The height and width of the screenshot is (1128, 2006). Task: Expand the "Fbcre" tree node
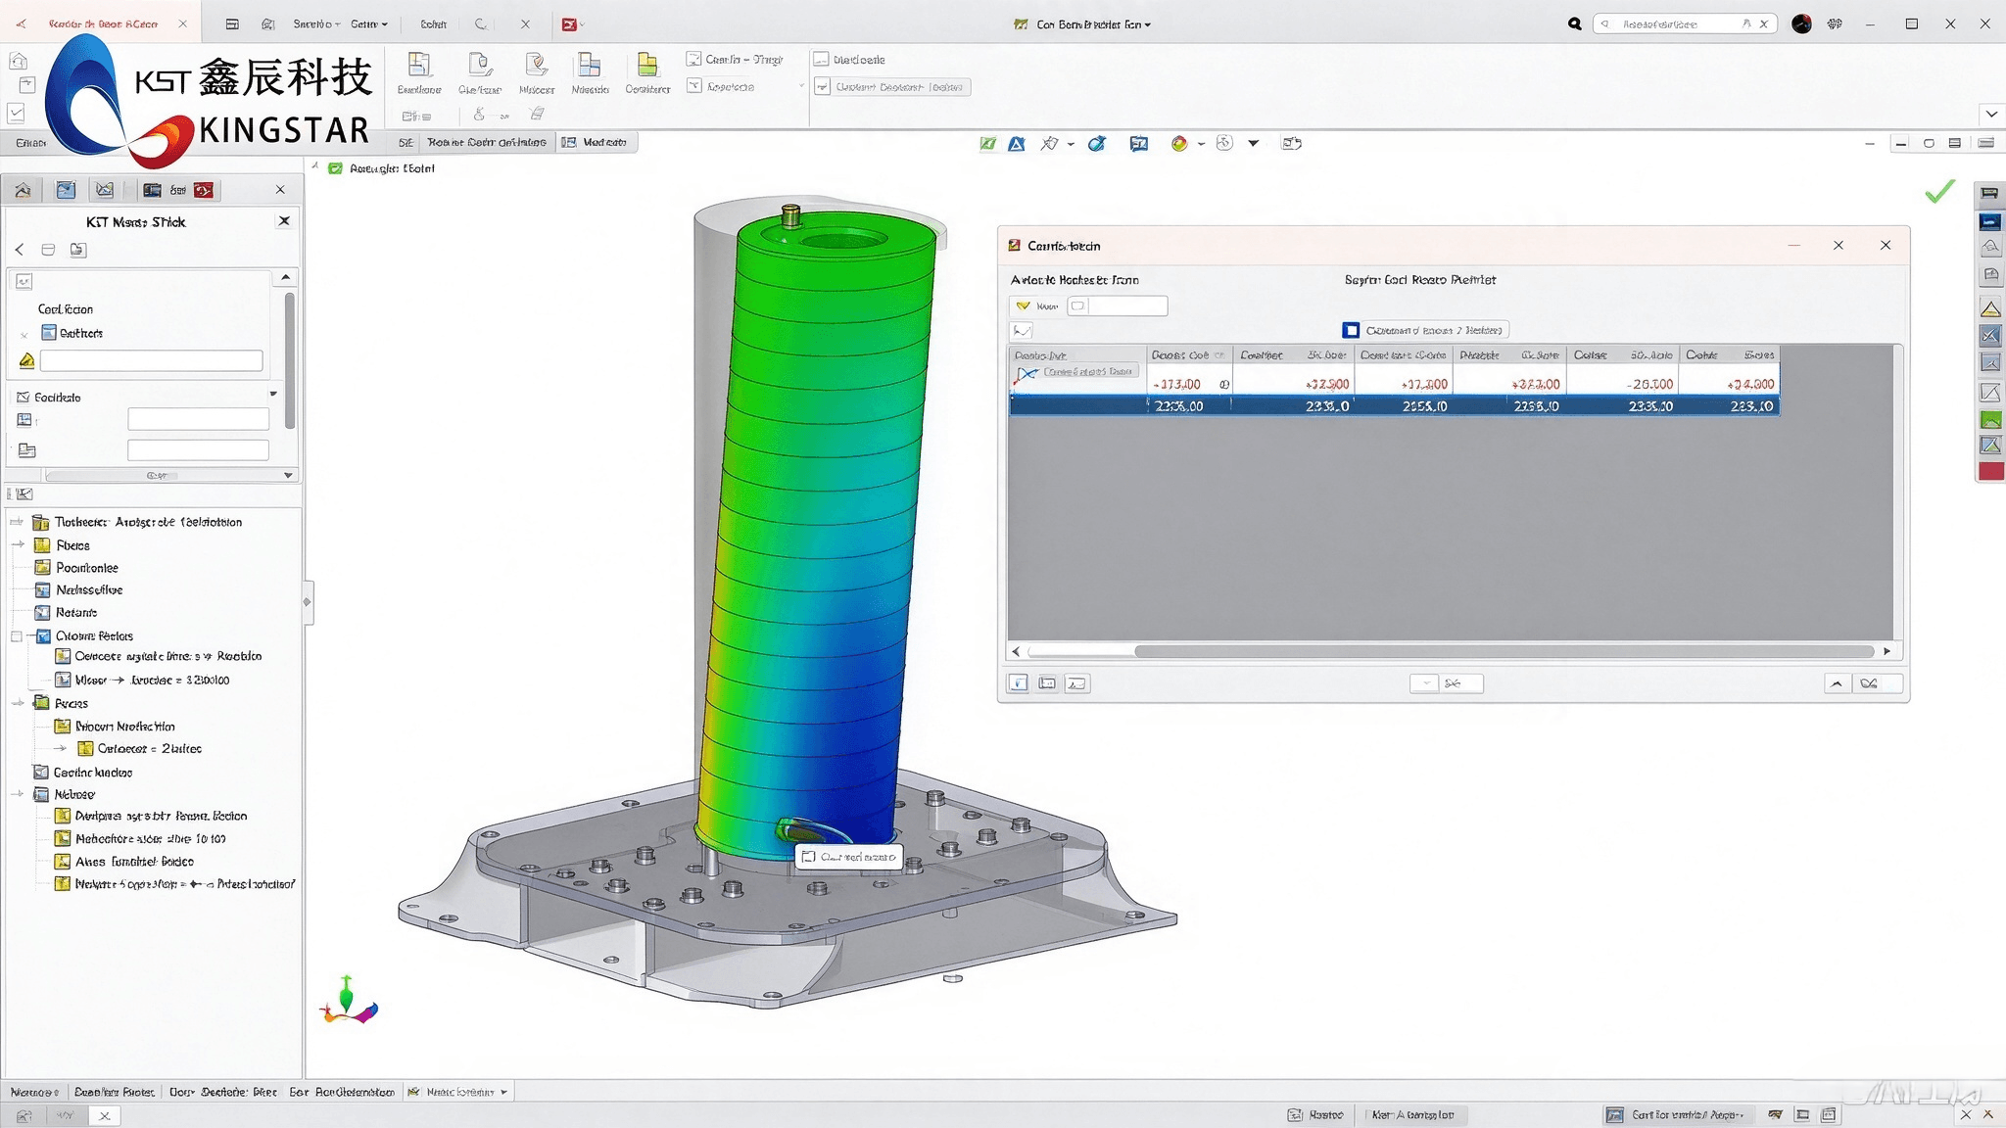tap(18, 545)
